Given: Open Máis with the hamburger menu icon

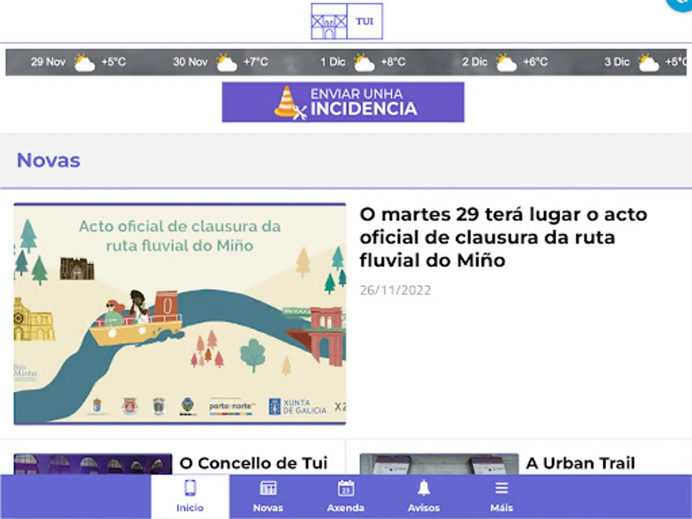Looking at the screenshot, I should (x=502, y=488).
